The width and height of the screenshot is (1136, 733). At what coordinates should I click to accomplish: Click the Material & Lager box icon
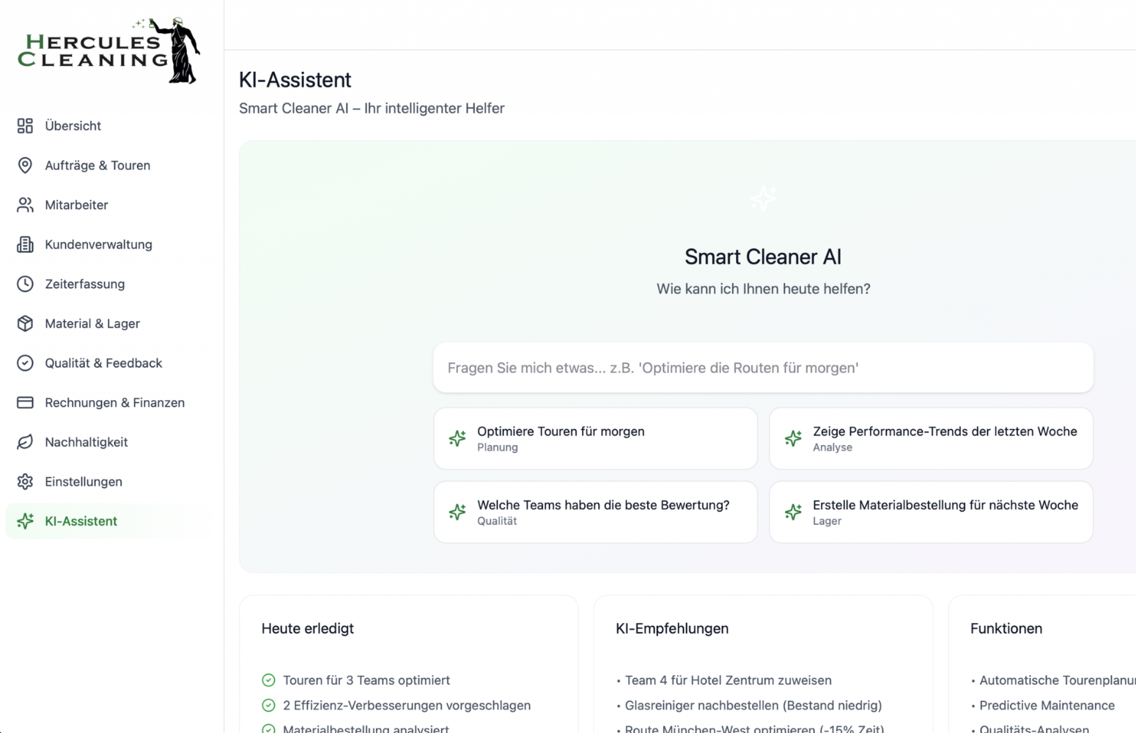[25, 324]
